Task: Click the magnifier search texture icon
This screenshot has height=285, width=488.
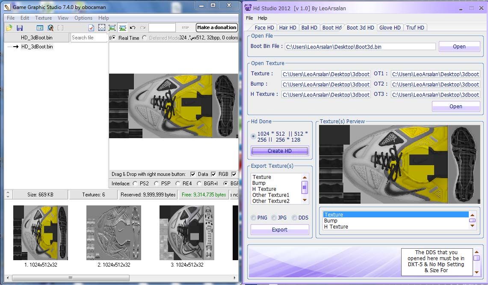Action: click(50, 28)
